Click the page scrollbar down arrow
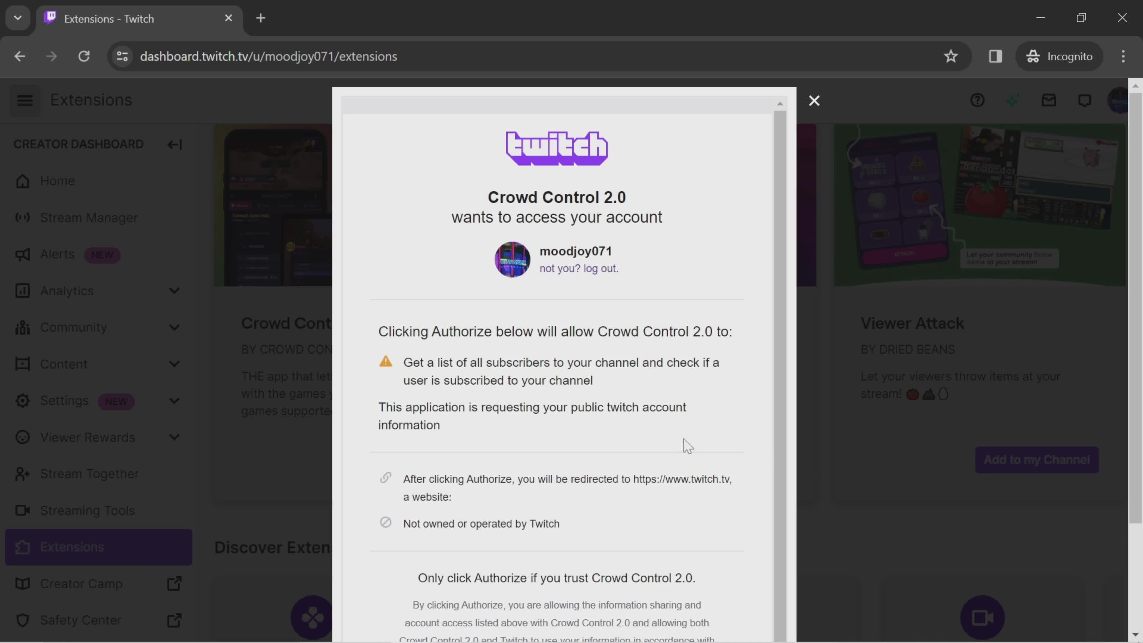 [1136, 635]
